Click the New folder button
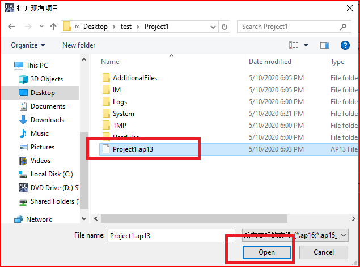 (x=79, y=45)
